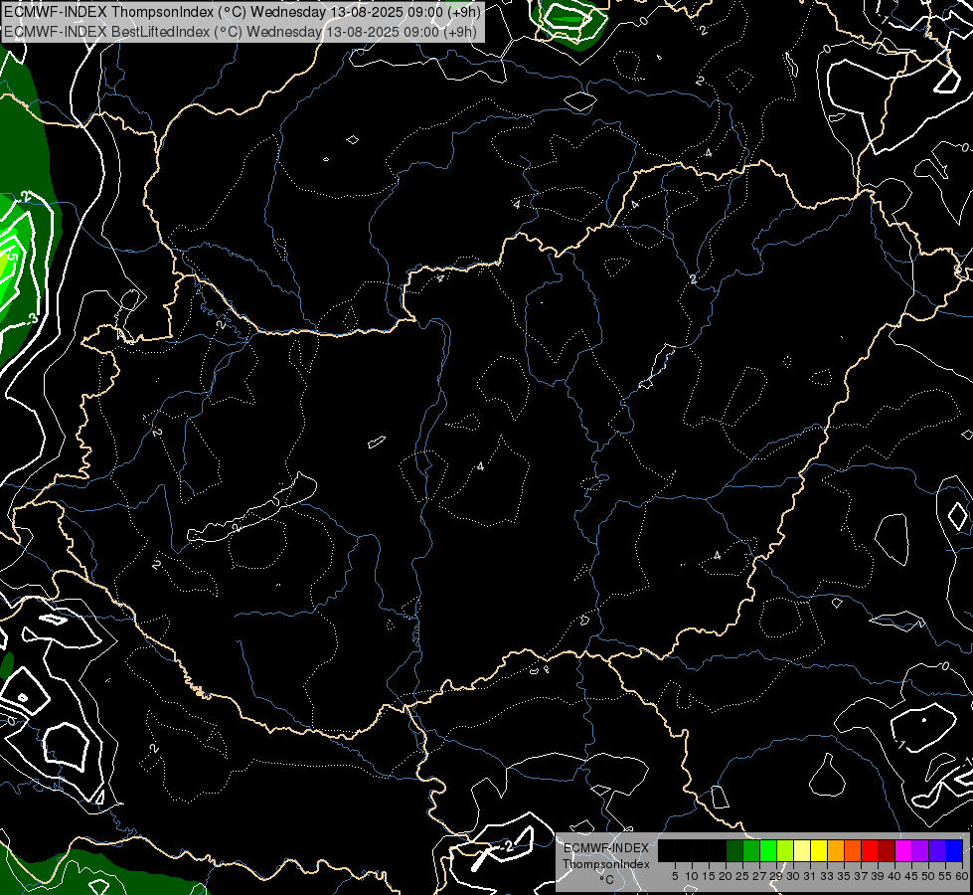Click the legend tick label 20
This screenshot has height=895, width=973.
[x=727, y=876]
